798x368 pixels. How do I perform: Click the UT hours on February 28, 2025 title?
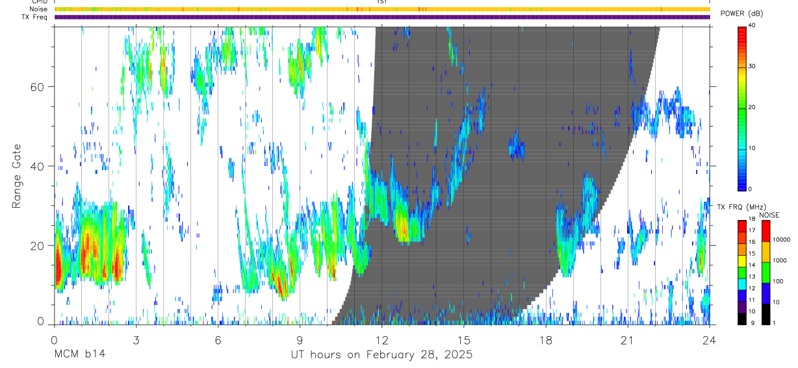pos(381,355)
